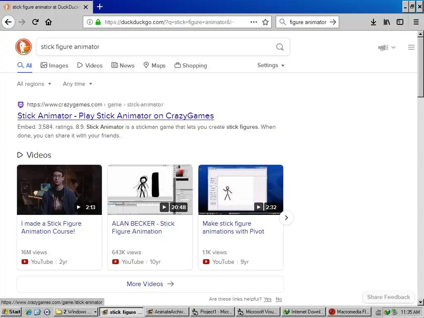Click the CrazyGames purple favicon
This screenshot has width=424, height=318.
coord(21,105)
